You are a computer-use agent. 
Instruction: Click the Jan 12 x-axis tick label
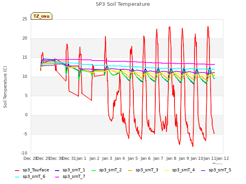tap(223, 158)
